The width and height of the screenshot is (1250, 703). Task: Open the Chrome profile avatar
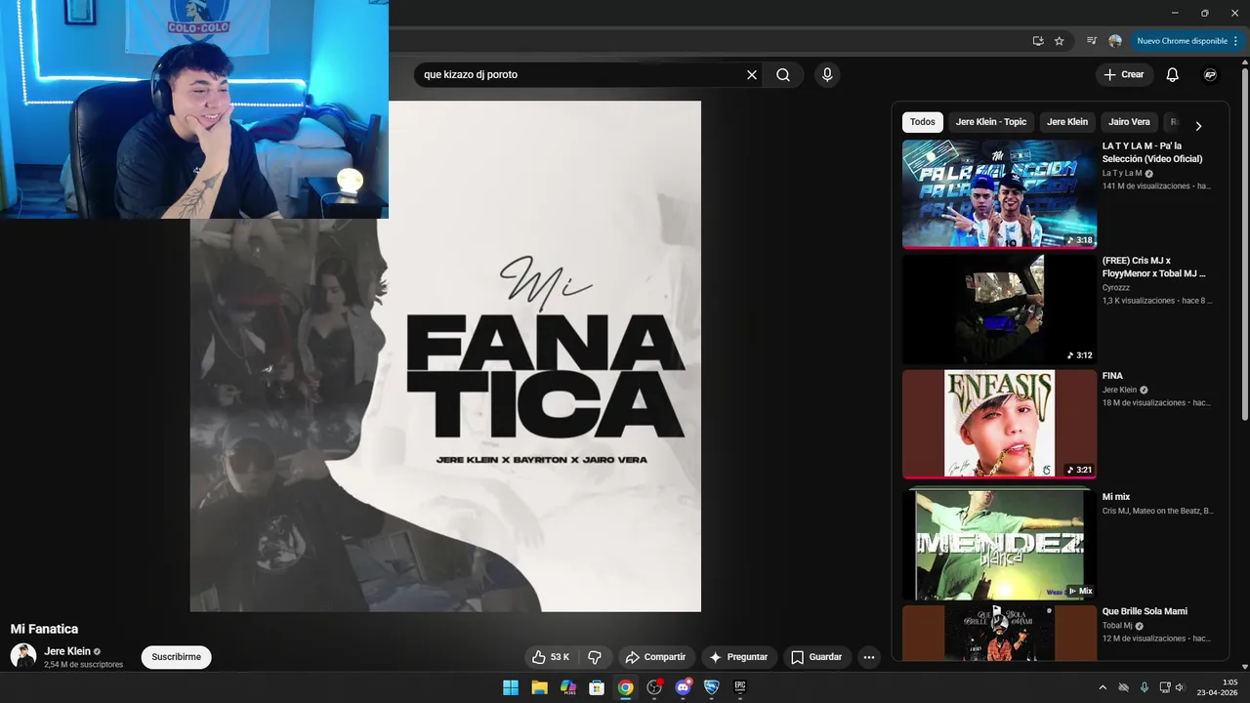1115,41
